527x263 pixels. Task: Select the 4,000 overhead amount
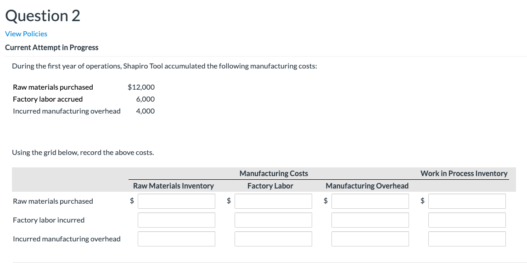pos(146,111)
